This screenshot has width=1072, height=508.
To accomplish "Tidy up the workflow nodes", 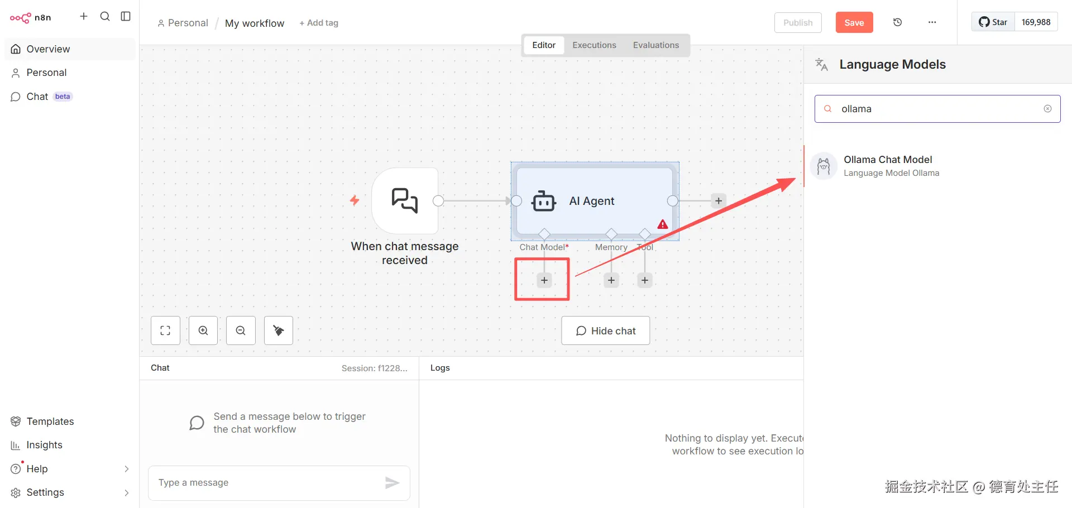I will click(279, 330).
